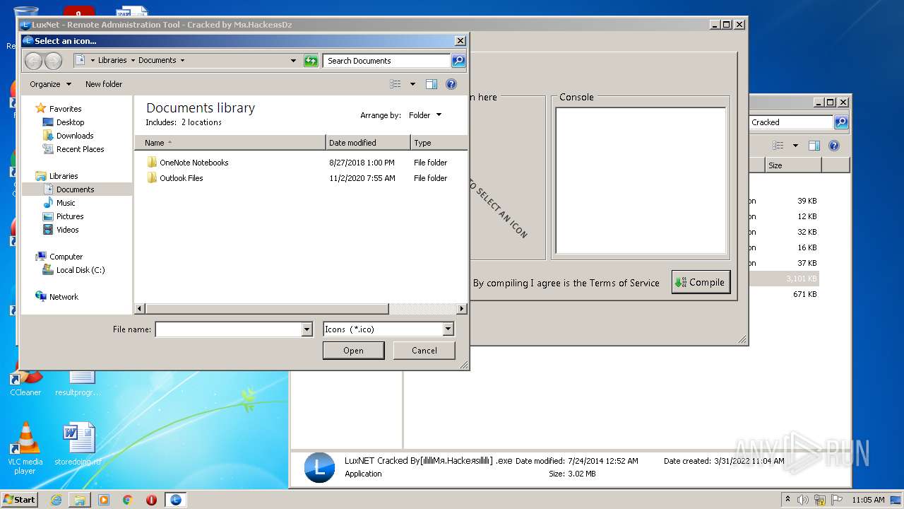Toggle preview pane in background Explorer window
Screen dimensions: 904x509
814,146
